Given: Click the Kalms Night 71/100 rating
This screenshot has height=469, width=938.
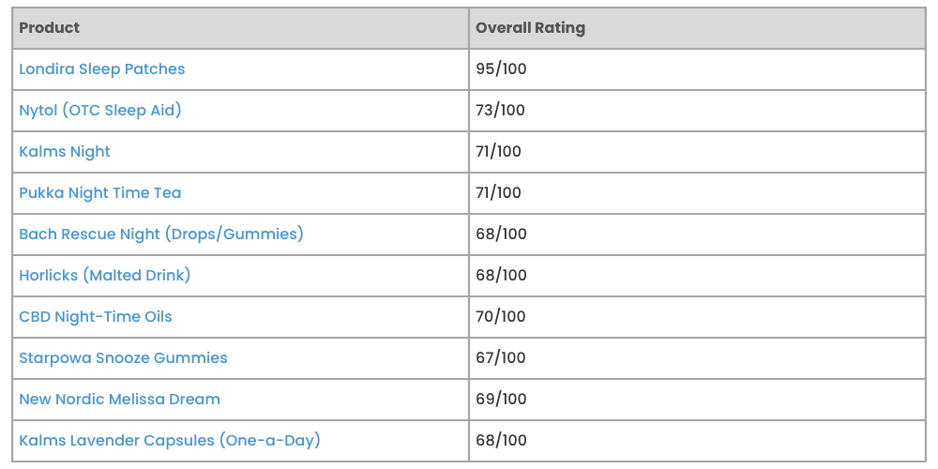Looking at the screenshot, I should (x=498, y=151).
